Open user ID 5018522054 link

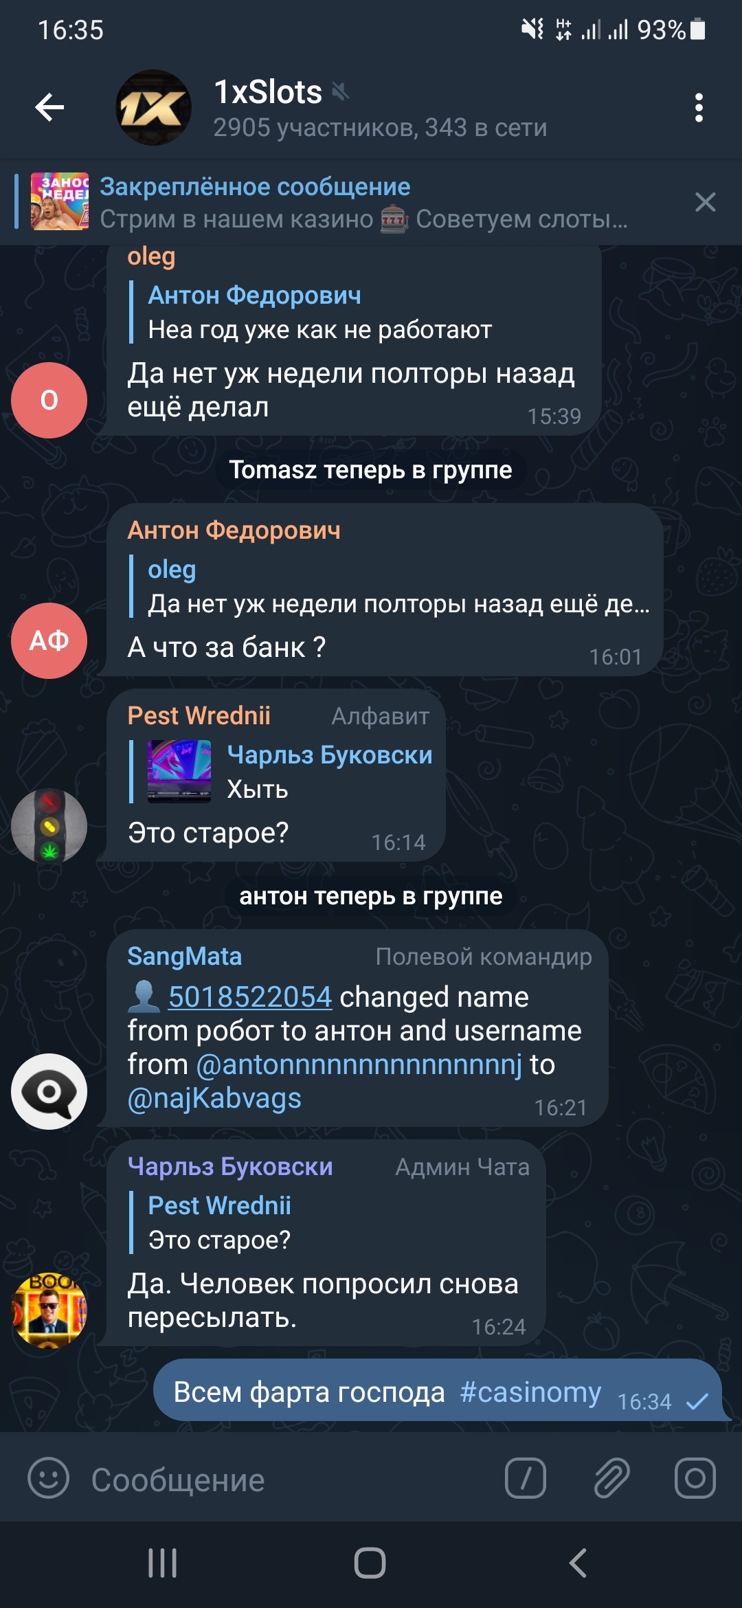tap(250, 996)
